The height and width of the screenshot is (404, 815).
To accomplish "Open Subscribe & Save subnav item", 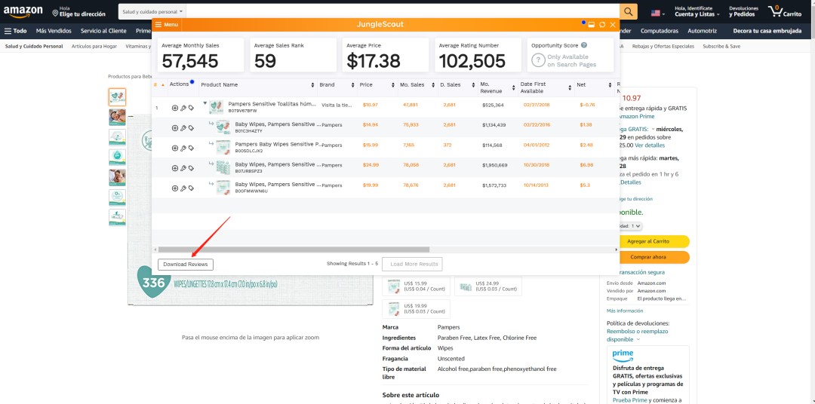I will (x=721, y=46).
